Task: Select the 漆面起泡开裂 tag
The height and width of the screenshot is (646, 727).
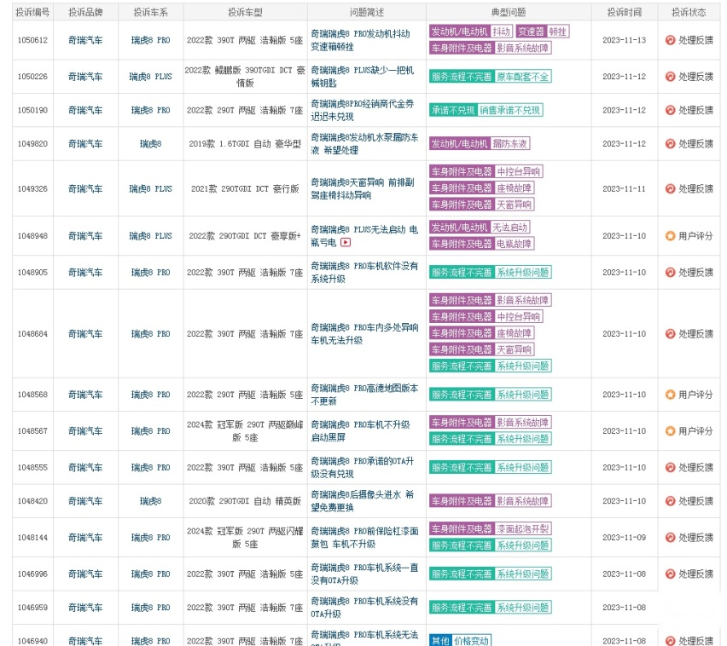Action: [x=522, y=529]
